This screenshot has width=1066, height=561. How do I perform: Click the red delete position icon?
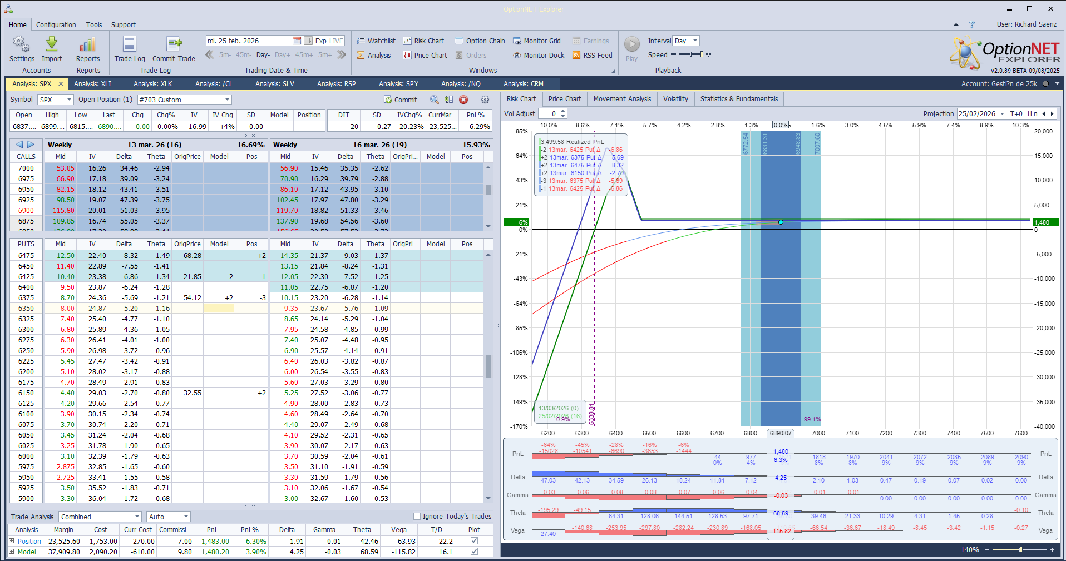click(463, 100)
